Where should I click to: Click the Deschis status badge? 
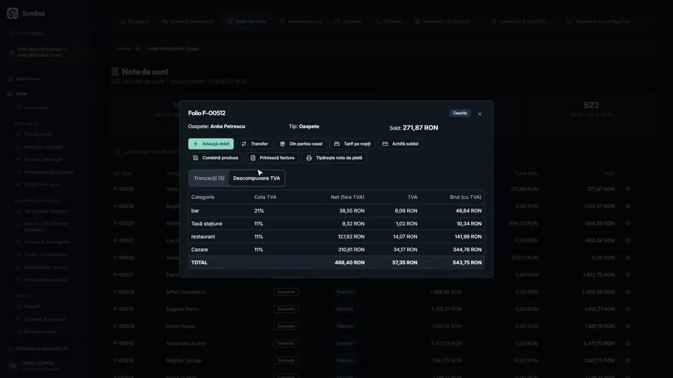pyautogui.click(x=460, y=113)
